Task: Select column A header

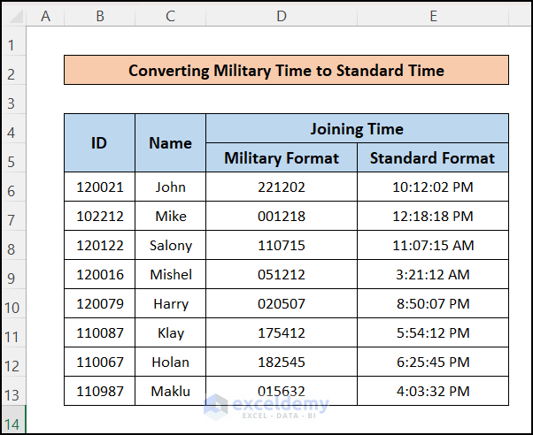Action: coord(45,16)
